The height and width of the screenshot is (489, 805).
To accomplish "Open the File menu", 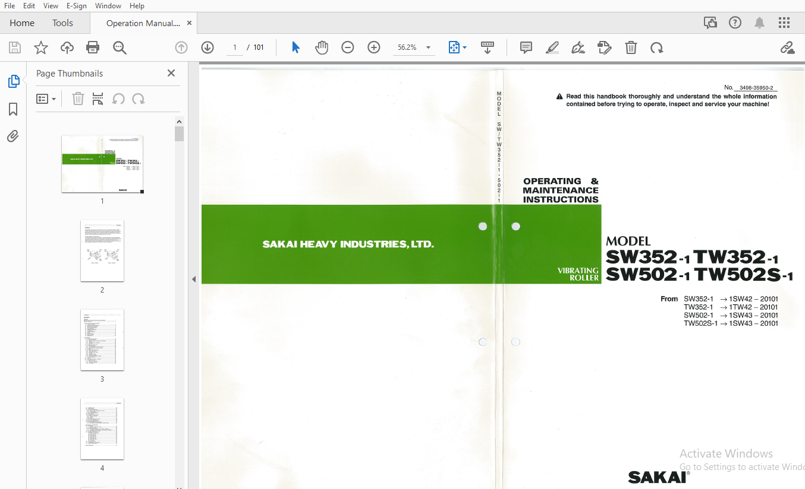I will click(x=10, y=5).
